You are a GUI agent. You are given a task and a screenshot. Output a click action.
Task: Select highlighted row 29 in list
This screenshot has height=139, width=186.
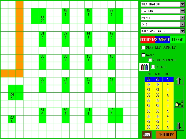click(159, 79)
